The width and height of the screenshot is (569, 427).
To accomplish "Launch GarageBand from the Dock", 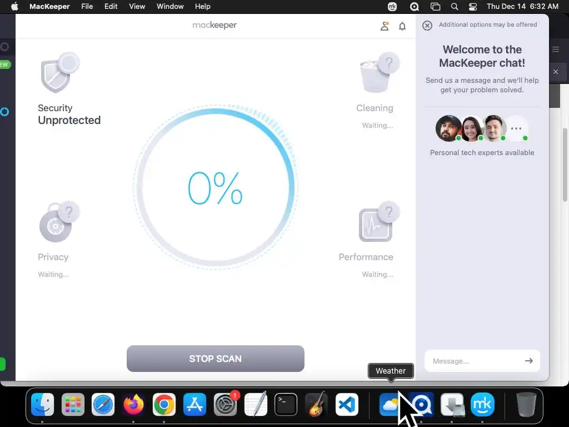I will click(316, 404).
